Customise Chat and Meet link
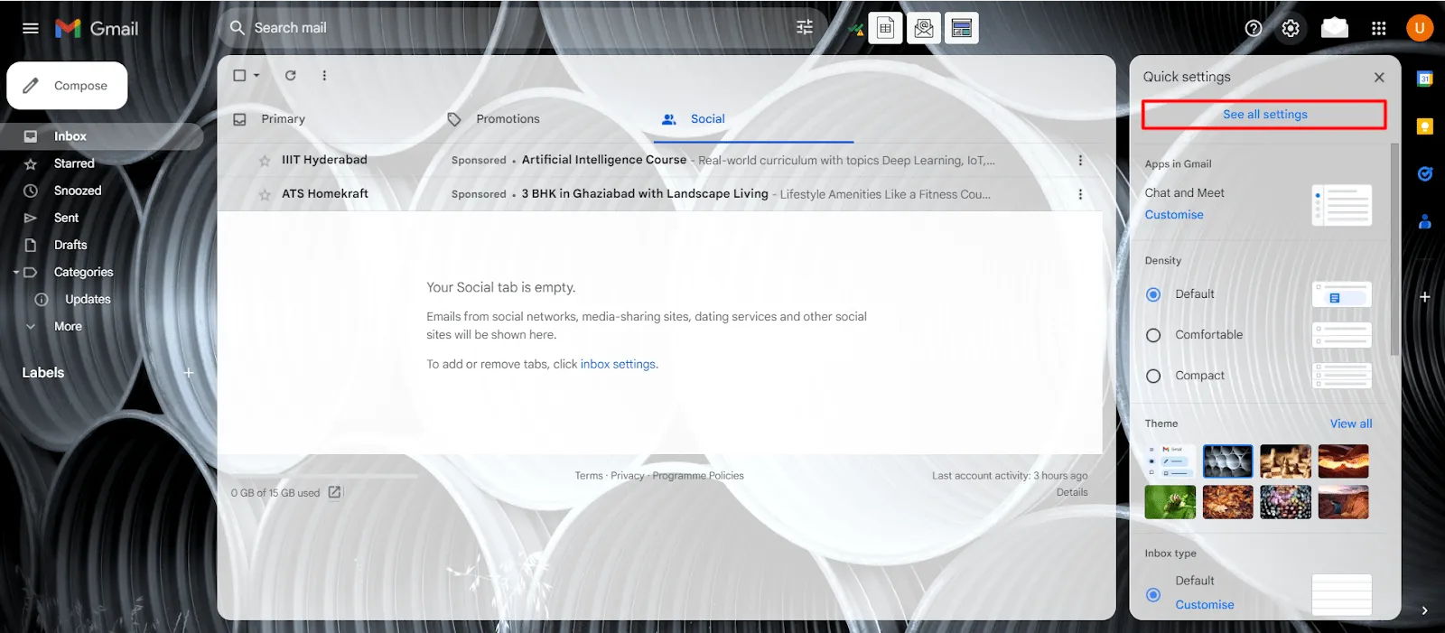The height and width of the screenshot is (633, 1445). coord(1174,215)
